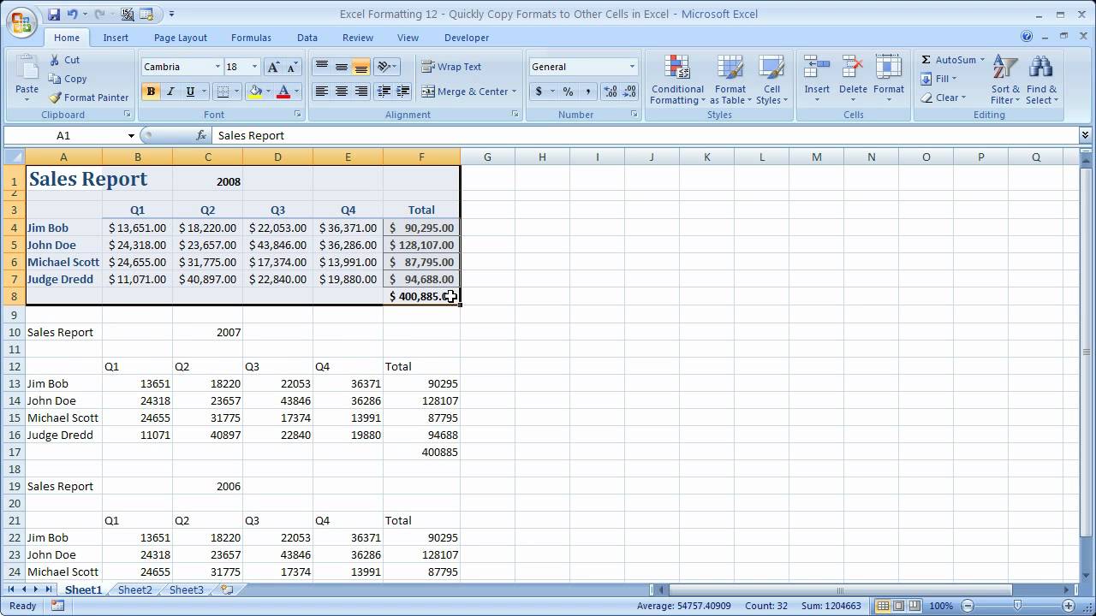1096x616 pixels.
Task: Open Format as Table gallery
Action: click(730, 80)
